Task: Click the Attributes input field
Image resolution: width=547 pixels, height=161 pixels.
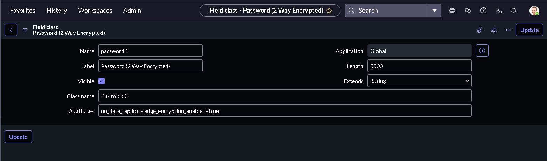Action: 285,111
